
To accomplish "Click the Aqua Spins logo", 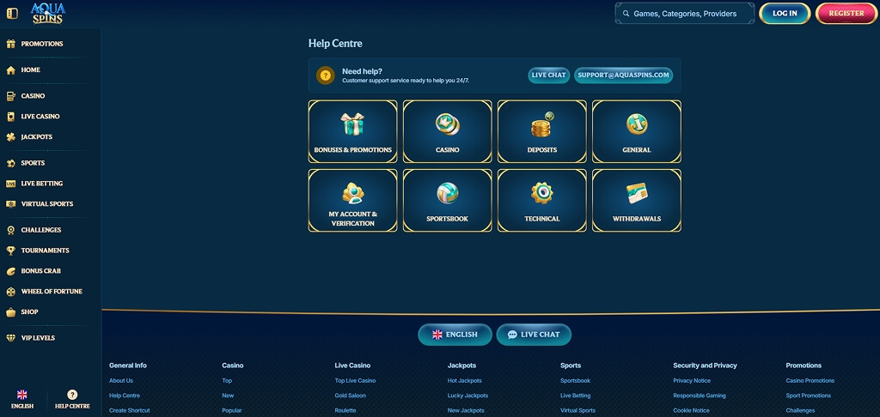I will (x=48, y=13).
